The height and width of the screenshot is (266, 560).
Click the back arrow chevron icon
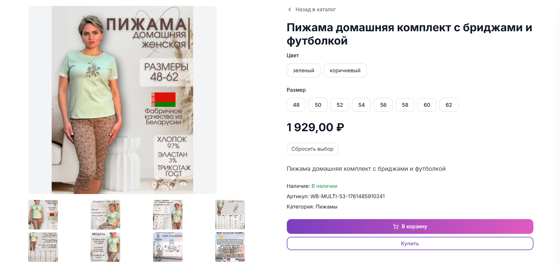(x=289, y=9)
